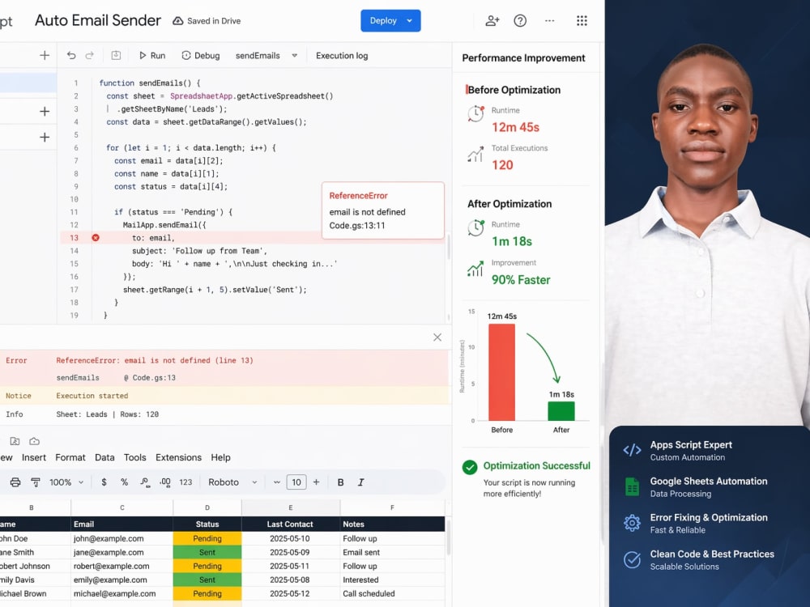Open the Help menu
This screenshot has height=607, width=810.
click(220, 457)
